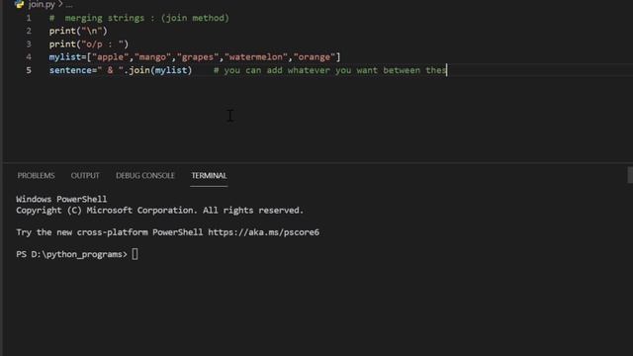Click the "mango" string in the list
This screenshot has width=633, height=356.
[152, 57]
